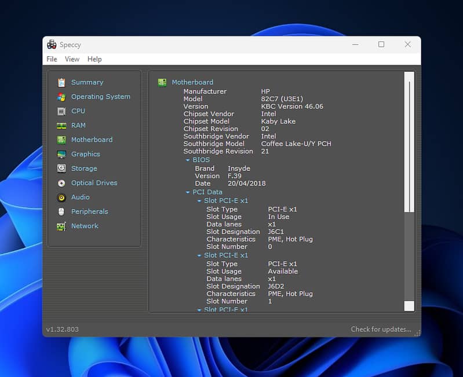Open the Help menu
This screenshot has height=377, width=463.
coord(94,59)
